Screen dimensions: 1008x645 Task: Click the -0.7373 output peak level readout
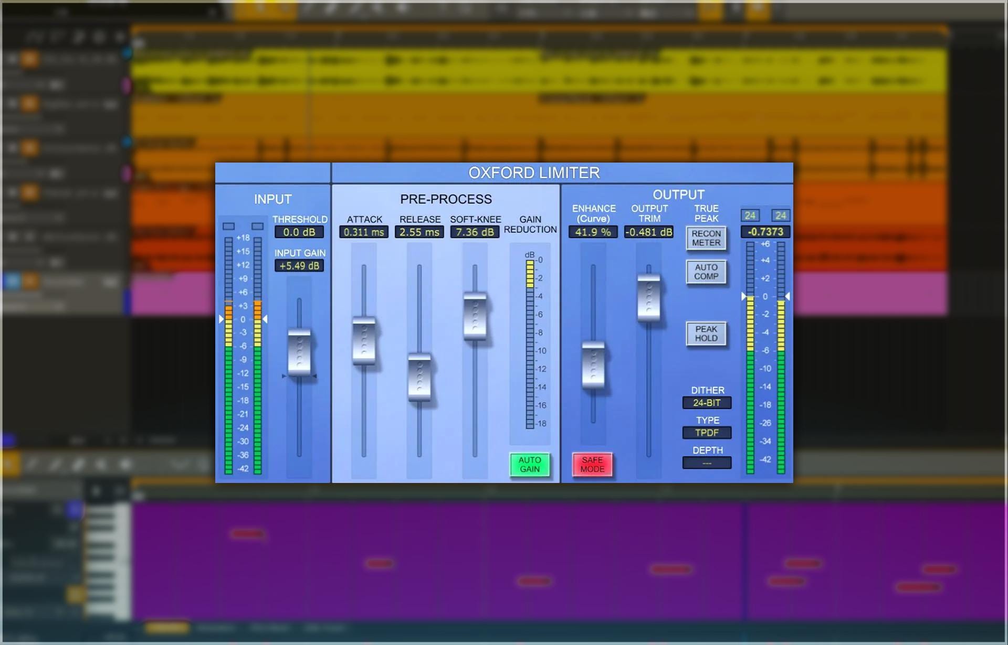(765, 232)
